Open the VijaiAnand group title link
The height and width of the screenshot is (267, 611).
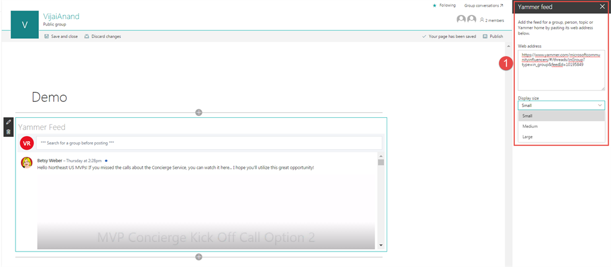pyautogui.click(x=61, y=16)
